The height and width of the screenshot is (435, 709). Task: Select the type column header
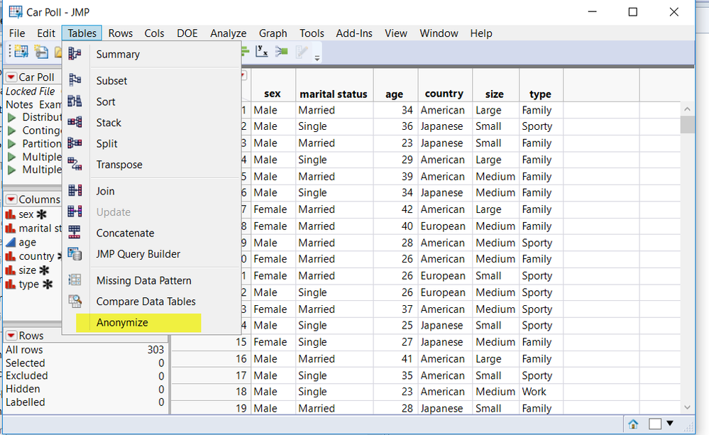coord(540,94)
